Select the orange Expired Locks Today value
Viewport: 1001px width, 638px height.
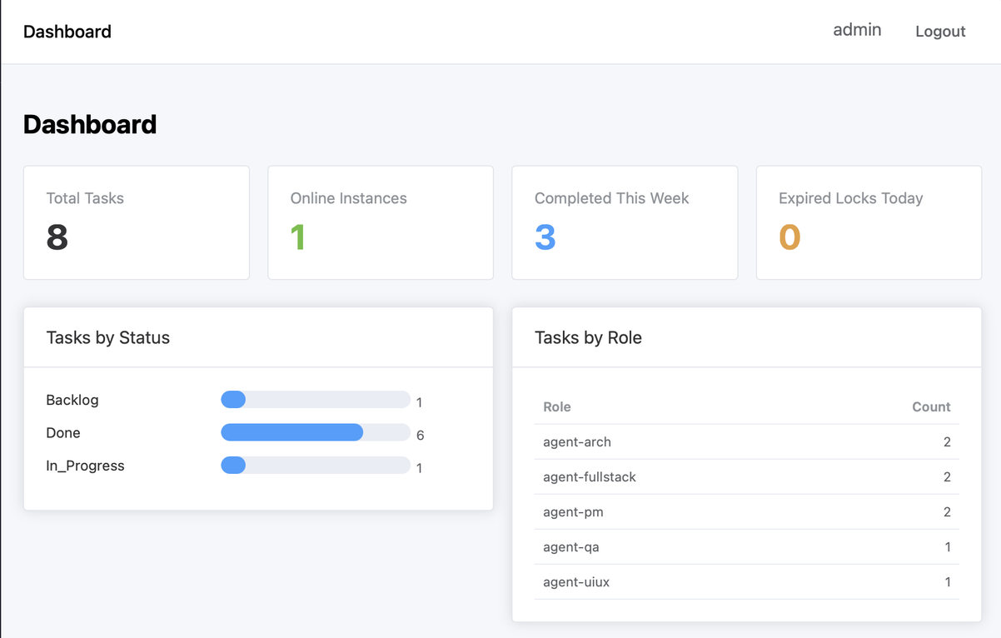click(x=789, y=237)
